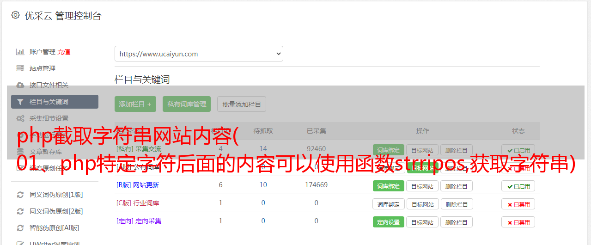Image resolution: width=591 pixels, height=245 pixels.
Task: Open 文章暂存库 in the sidebar
Action: pyautogui.click(x=46, y=152)
